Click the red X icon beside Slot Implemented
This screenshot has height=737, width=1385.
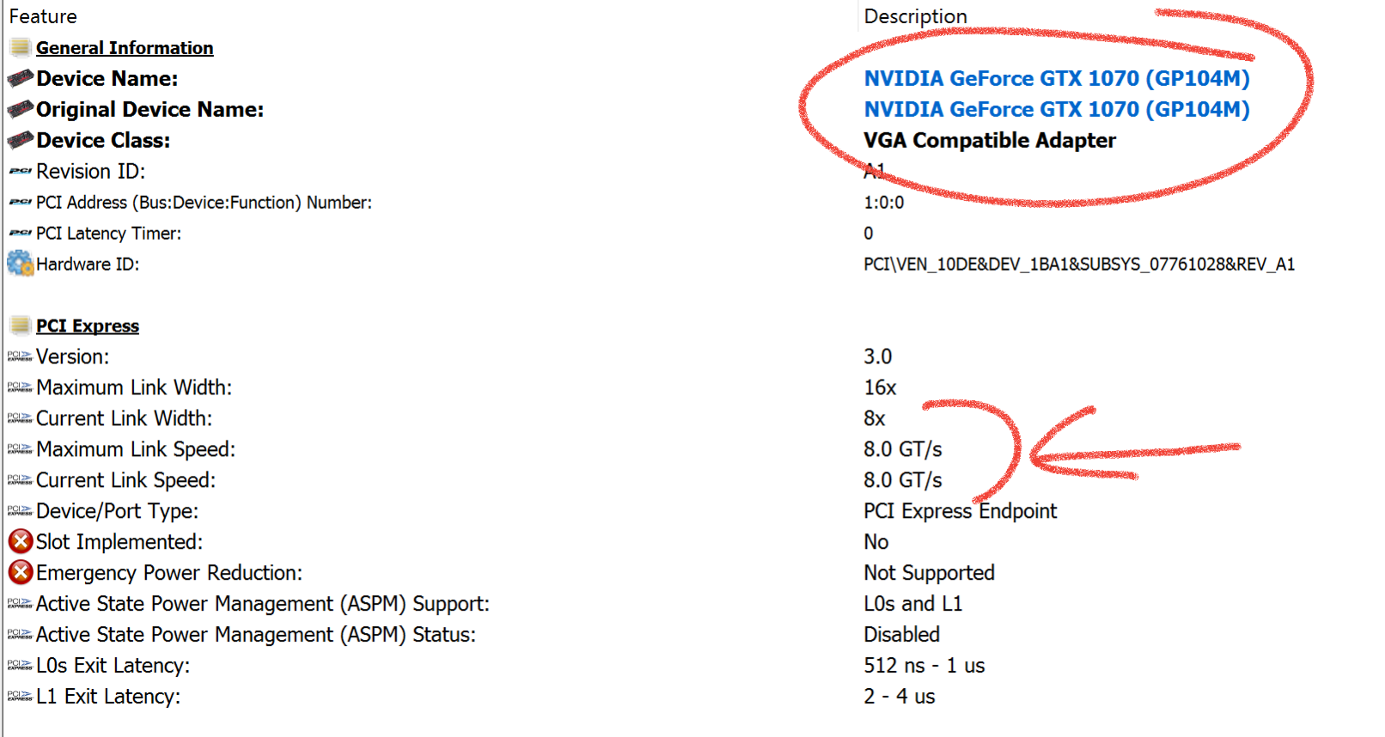click(x=21, y=542)
